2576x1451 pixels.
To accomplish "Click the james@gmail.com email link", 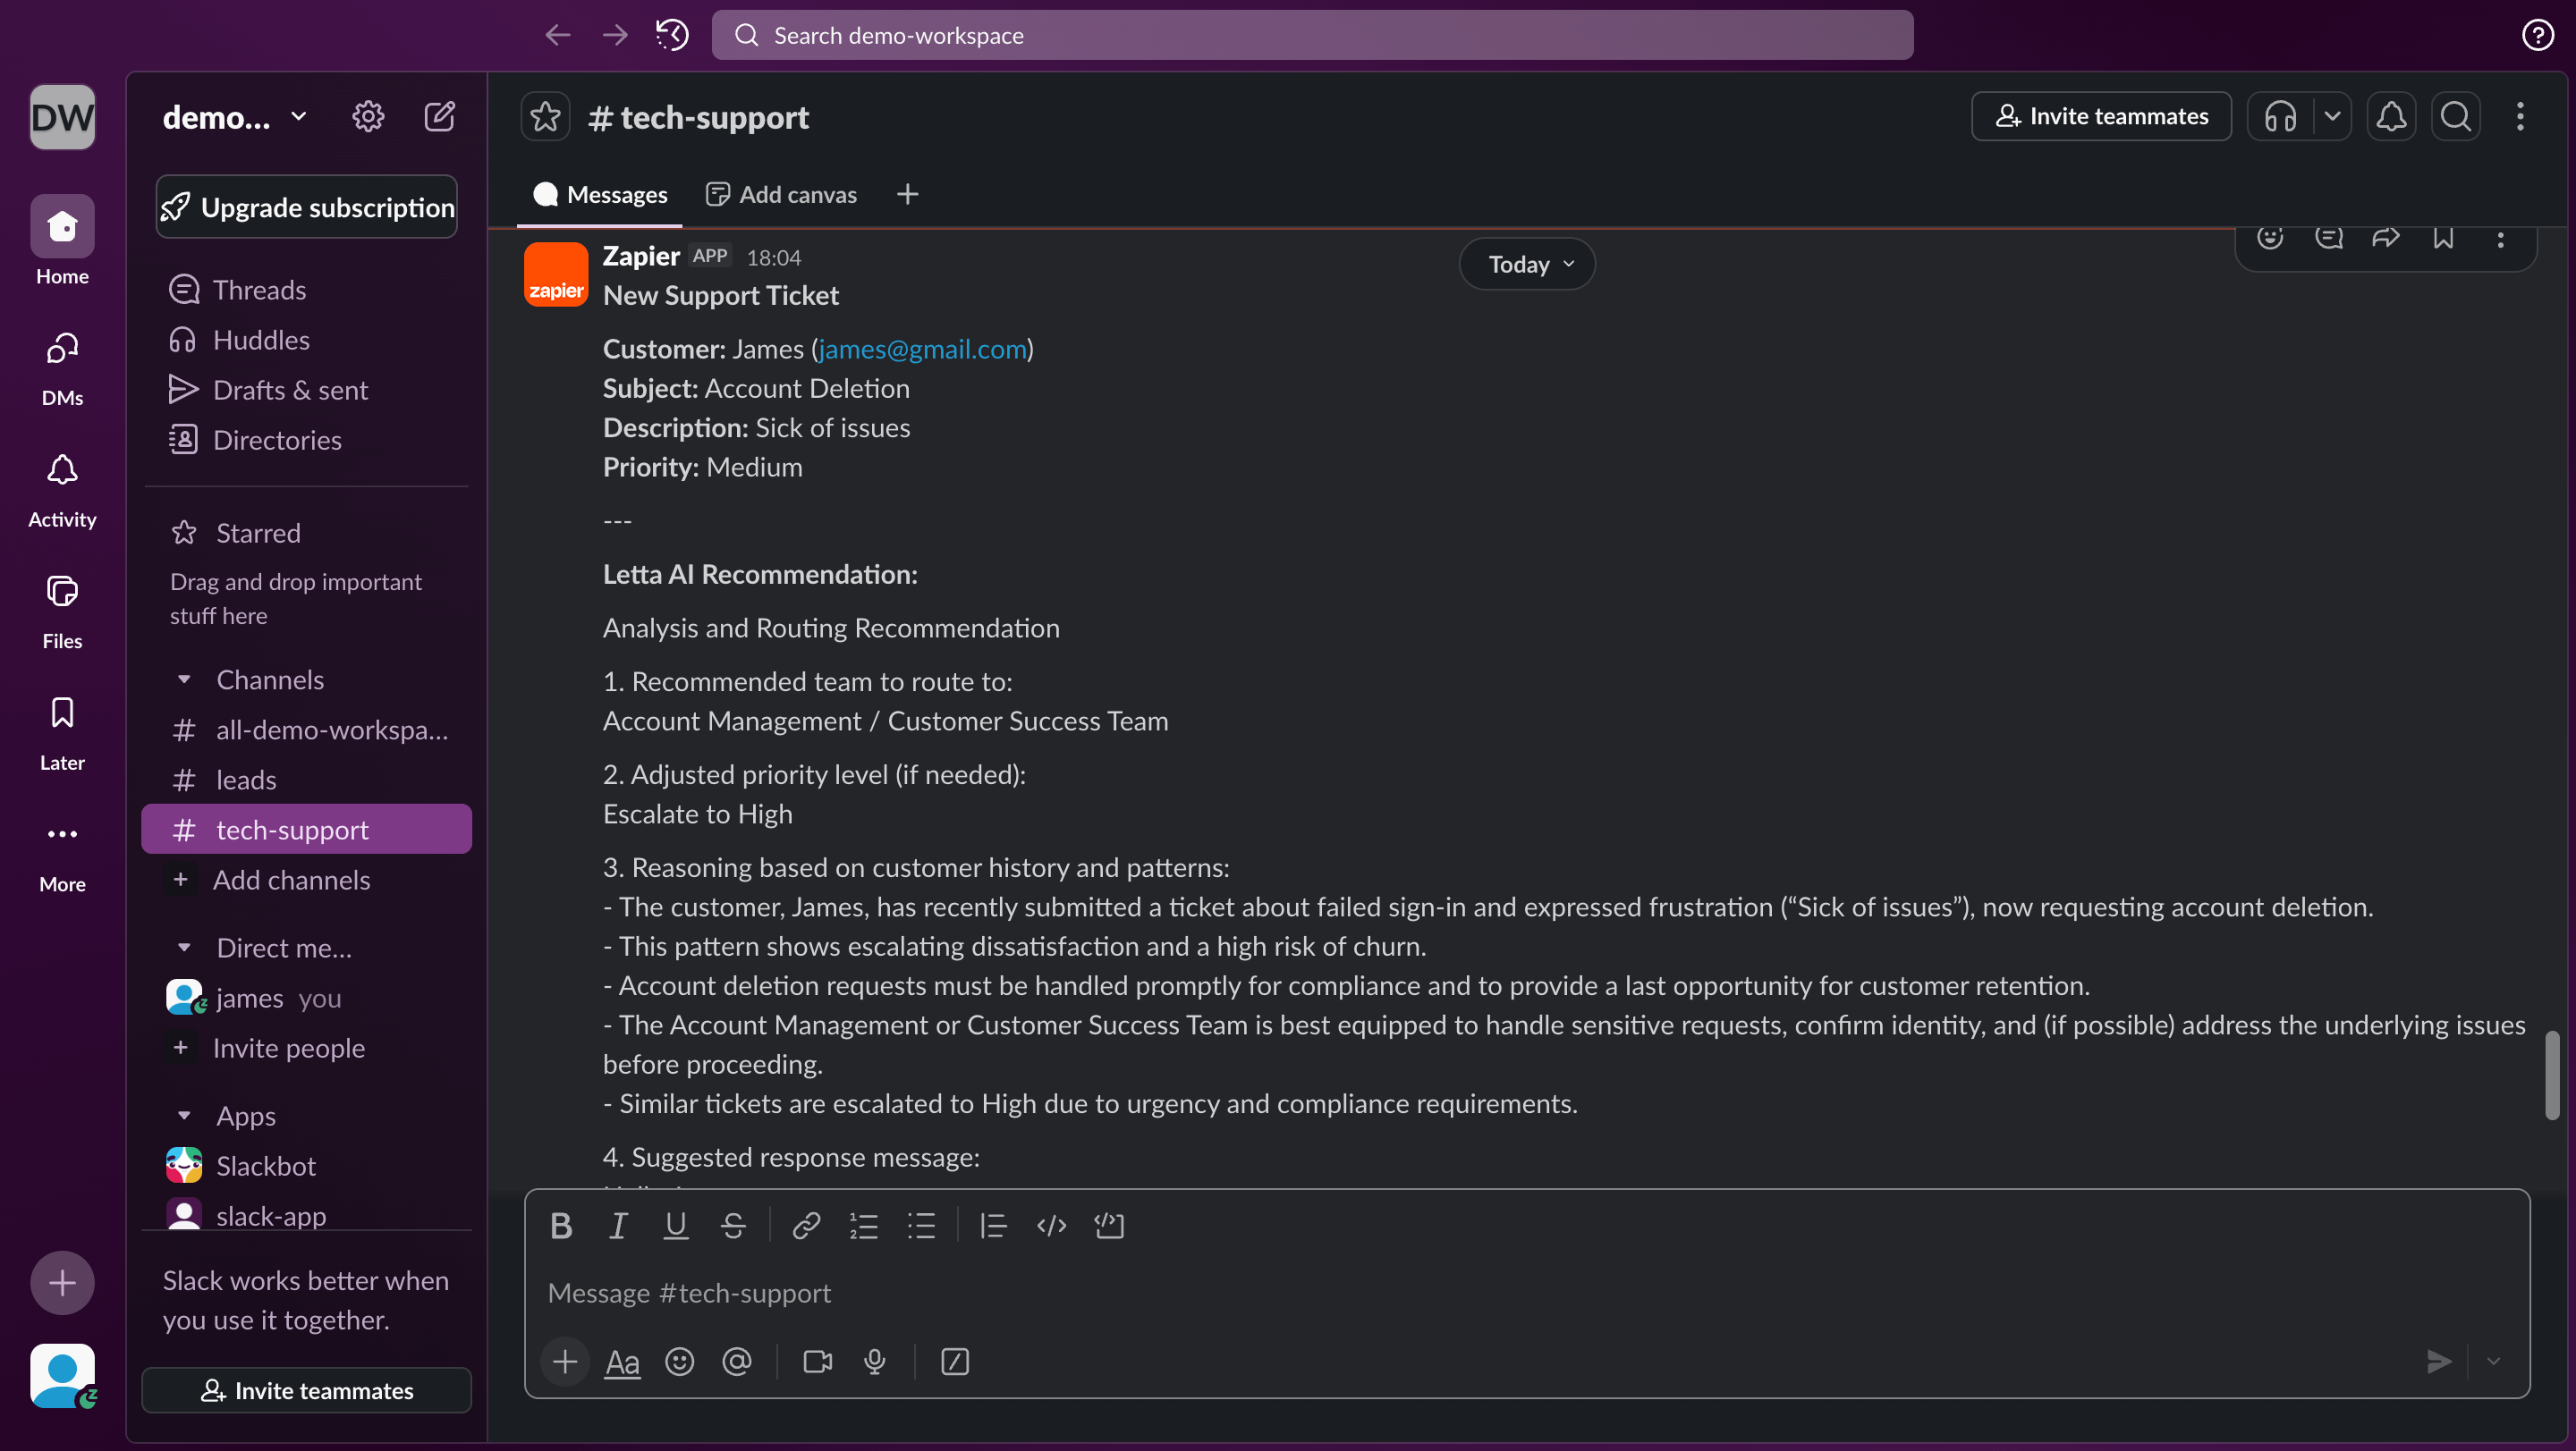I will coord(922,349).
